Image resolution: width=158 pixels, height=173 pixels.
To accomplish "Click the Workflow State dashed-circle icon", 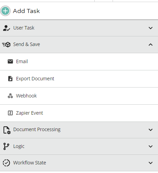I will click(6, 163).
